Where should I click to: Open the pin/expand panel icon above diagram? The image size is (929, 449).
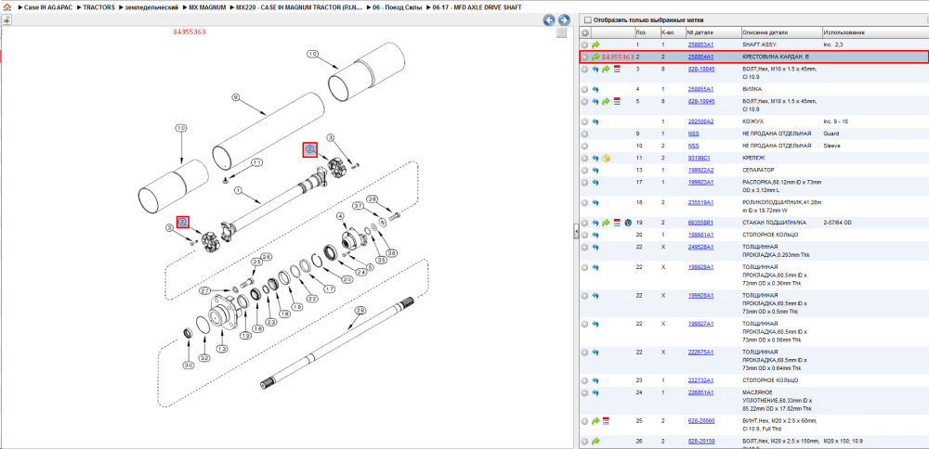coord(7,20)
